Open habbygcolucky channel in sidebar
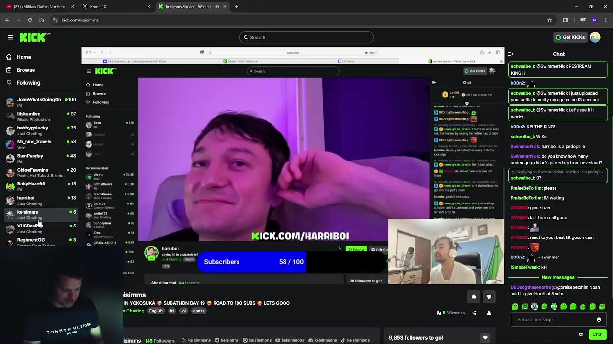613x344 pixels. click(41, 130)
